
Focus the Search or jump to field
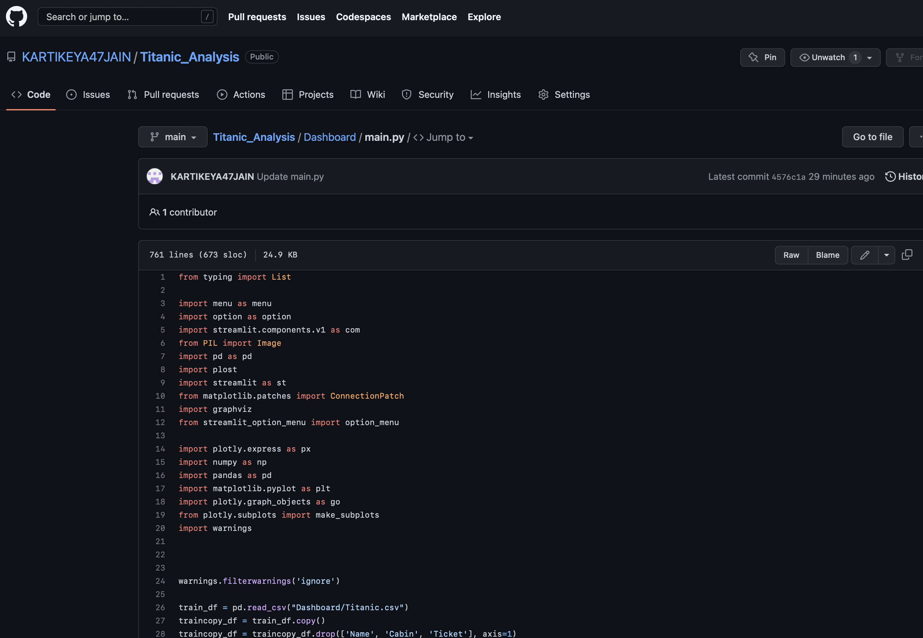coord(127,17)
